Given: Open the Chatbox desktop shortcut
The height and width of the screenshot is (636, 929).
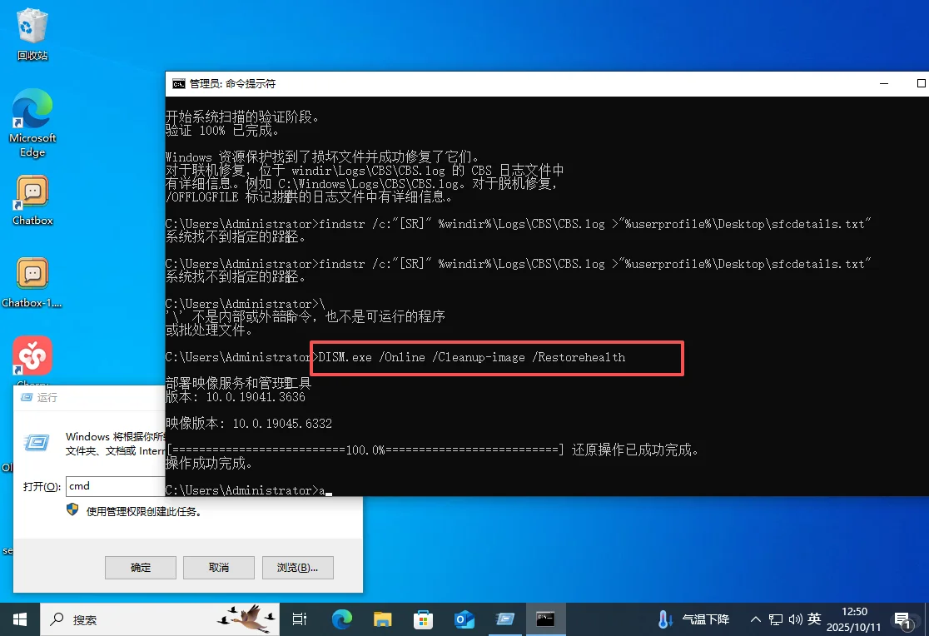Looking at the screenshot, I should tap(32, 191).
